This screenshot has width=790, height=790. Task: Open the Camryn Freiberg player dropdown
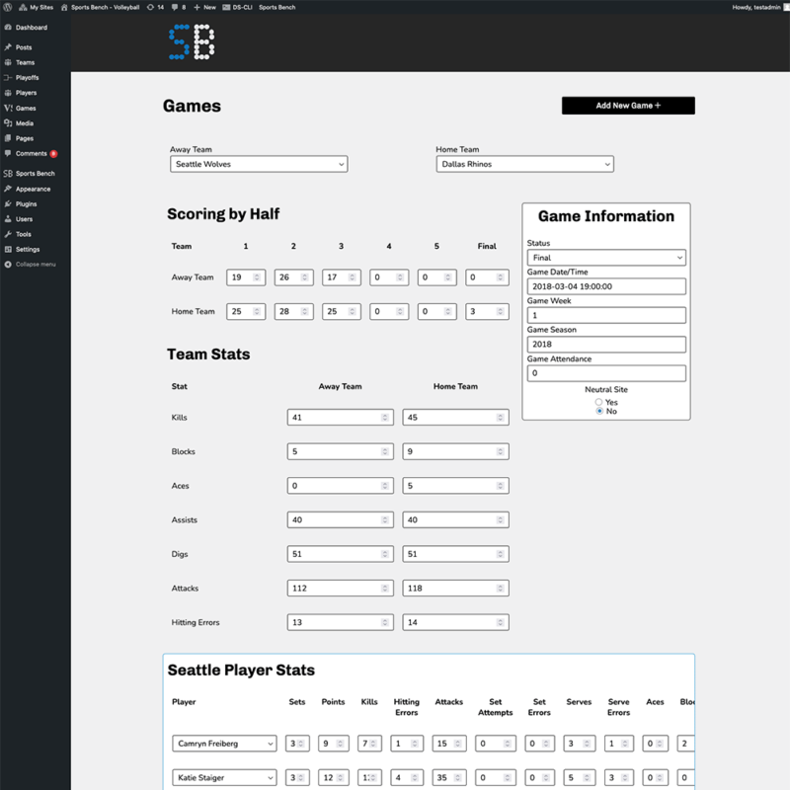pos(224,744)
